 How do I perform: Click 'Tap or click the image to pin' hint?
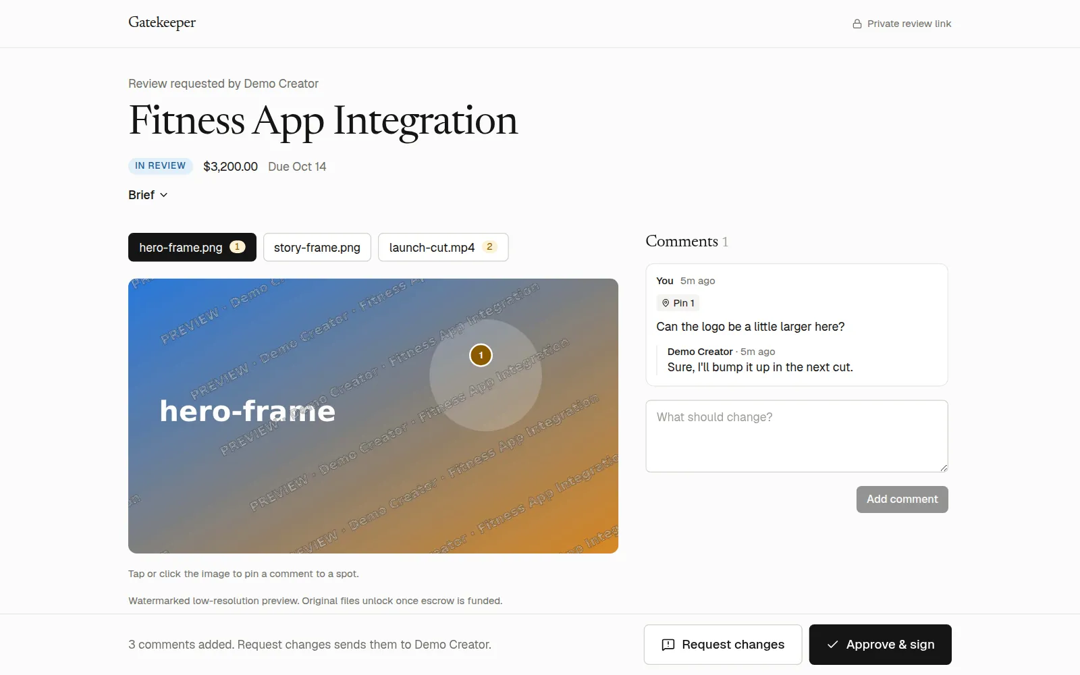click(244, 574)
